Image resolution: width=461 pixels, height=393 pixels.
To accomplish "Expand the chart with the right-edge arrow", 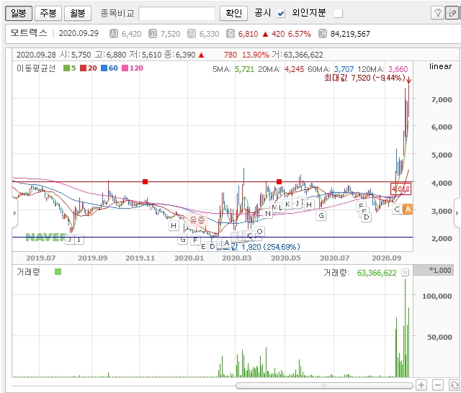I will 457,213.
